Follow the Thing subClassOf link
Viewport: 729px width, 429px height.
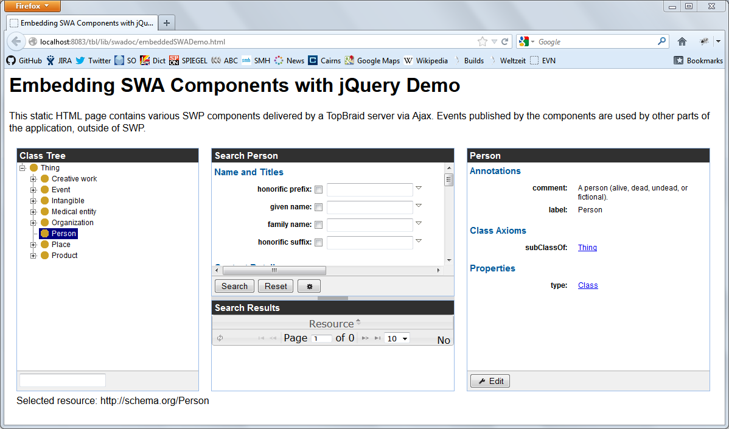coord(587,248)
